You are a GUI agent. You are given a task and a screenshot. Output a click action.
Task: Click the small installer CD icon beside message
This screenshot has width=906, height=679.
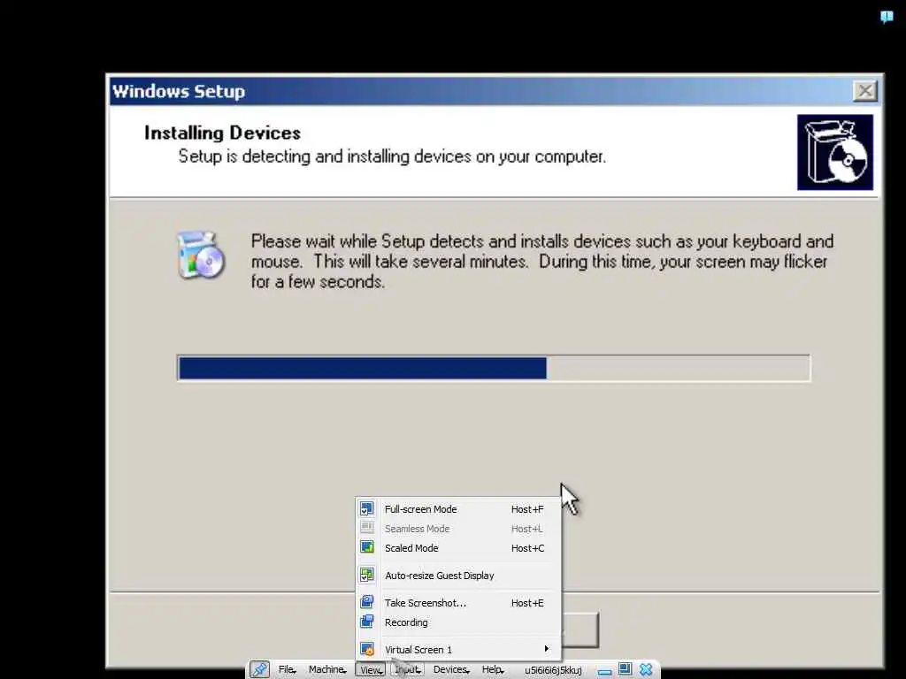[201, 255]
